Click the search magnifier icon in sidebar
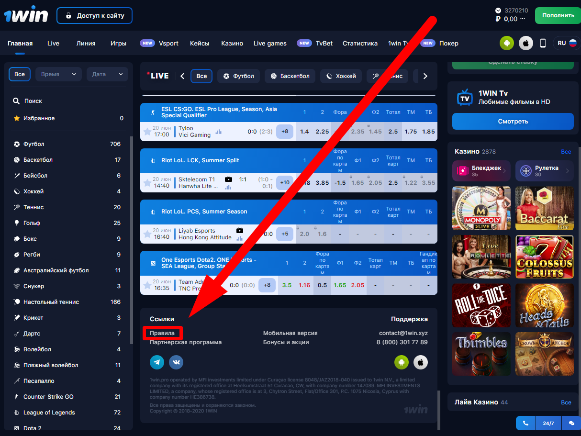Viewport: 581px width, 436px height. click(16, 101)
